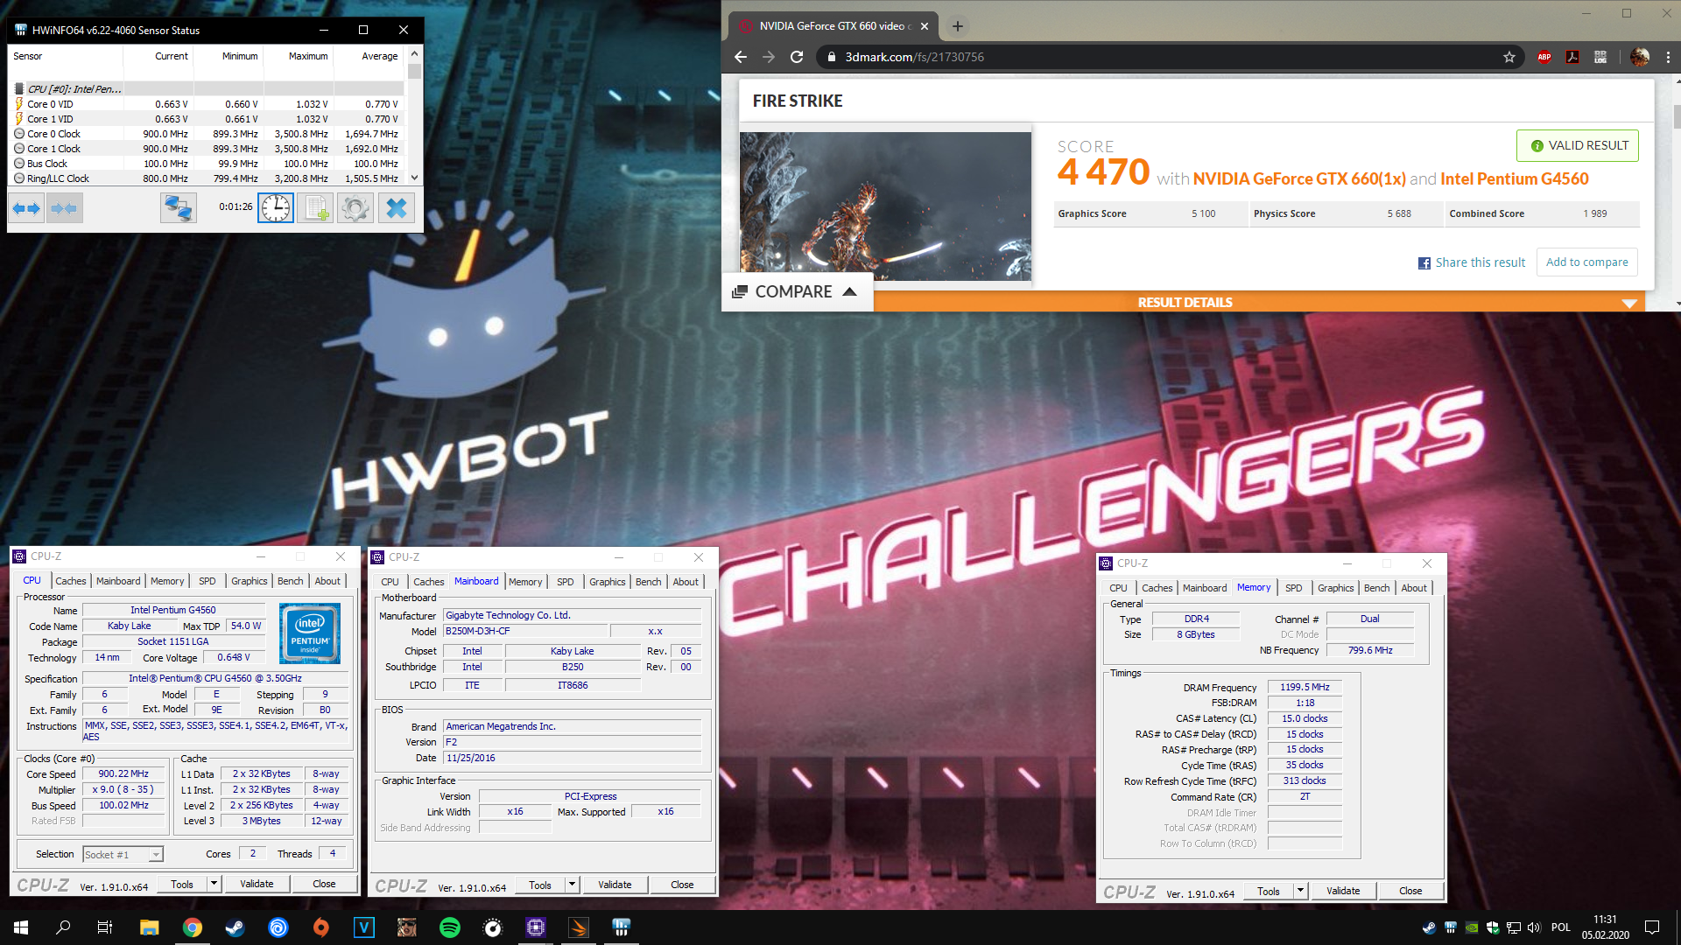1681x945 pixels.
Task: Click the POL language indicator
Action: coord(1561,927)
